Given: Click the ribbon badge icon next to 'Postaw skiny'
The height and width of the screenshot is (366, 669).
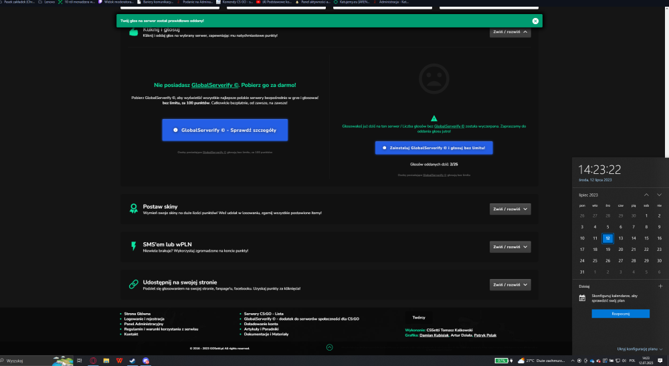Looking at the screenshot, I should click(x=134, y=209).
